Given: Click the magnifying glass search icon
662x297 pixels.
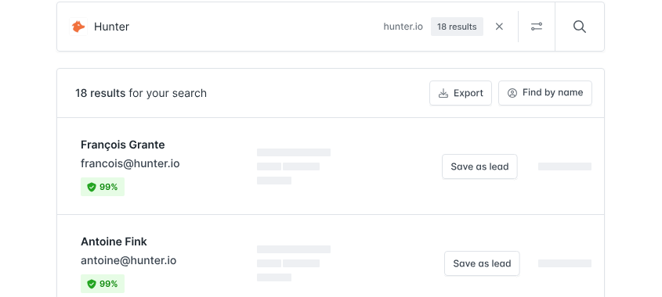Looking at the screenshot, I should (580, 27).
